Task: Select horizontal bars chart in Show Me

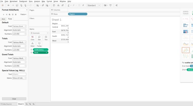Action: pyautogui.click(x=186, y=25)
